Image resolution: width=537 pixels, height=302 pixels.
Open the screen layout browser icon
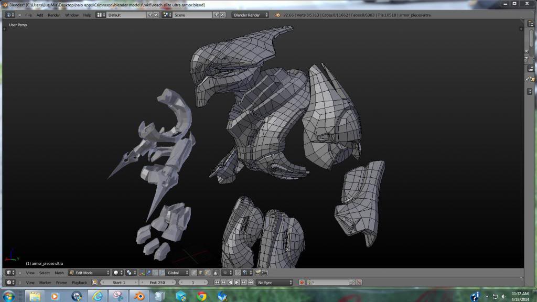pos(101,15)
